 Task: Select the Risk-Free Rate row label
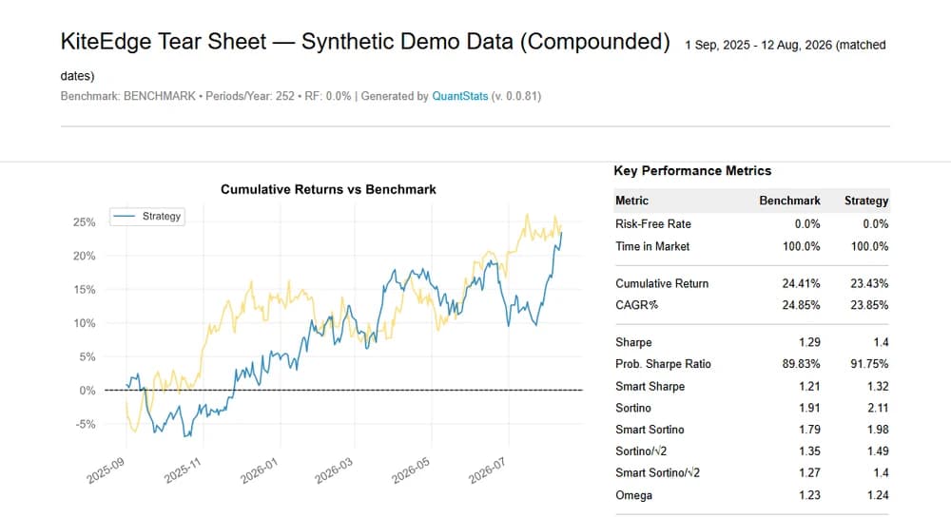click(653, 223)
